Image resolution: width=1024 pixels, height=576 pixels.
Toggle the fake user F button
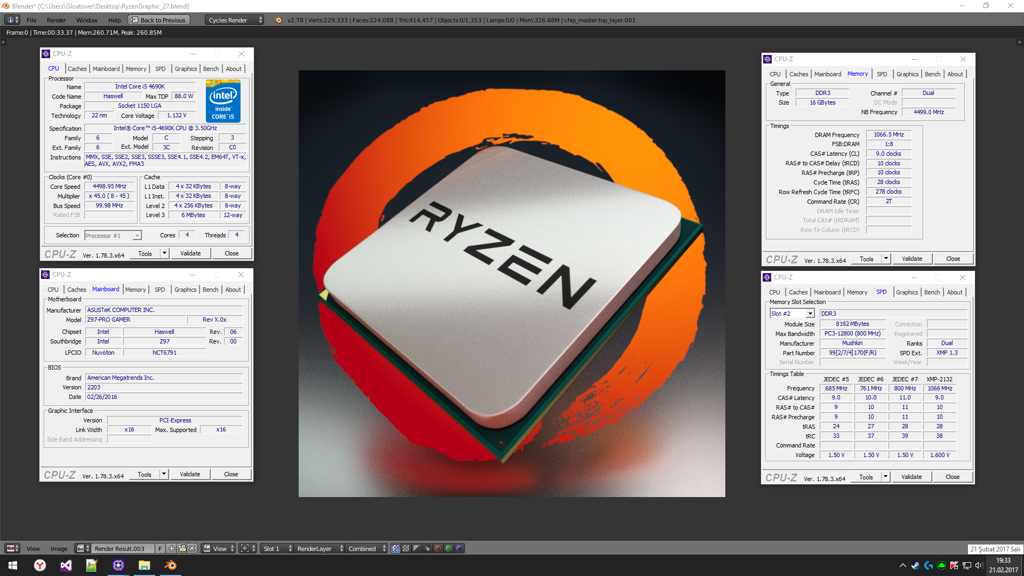(160, 548)
